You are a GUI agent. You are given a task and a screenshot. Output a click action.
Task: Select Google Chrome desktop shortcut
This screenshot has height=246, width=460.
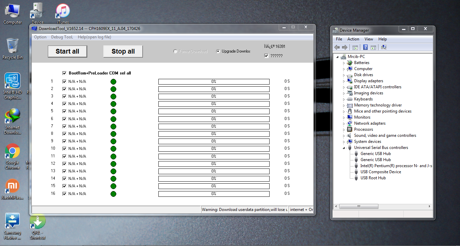pyautogui.click(x=12, y=157)
